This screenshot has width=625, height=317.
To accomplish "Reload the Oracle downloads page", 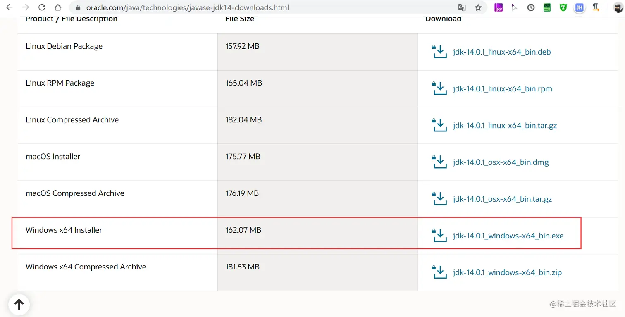I will [42, 7].
